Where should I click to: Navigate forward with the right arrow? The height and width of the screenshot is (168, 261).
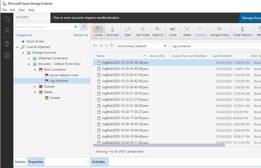(x=101, y=46)
